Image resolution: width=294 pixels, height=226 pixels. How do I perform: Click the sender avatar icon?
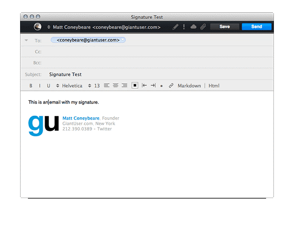pos(38,26)
